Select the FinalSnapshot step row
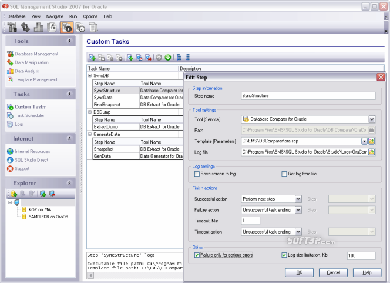 (138, 105)
